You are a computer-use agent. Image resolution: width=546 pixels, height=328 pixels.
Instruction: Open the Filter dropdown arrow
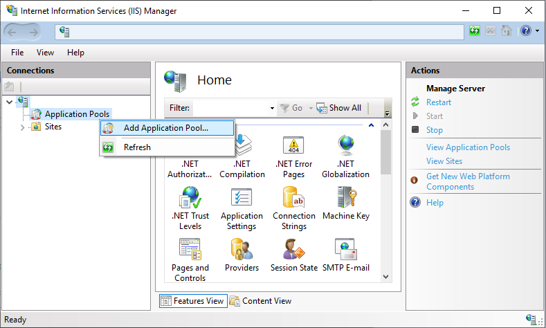[x=272, y=109]
